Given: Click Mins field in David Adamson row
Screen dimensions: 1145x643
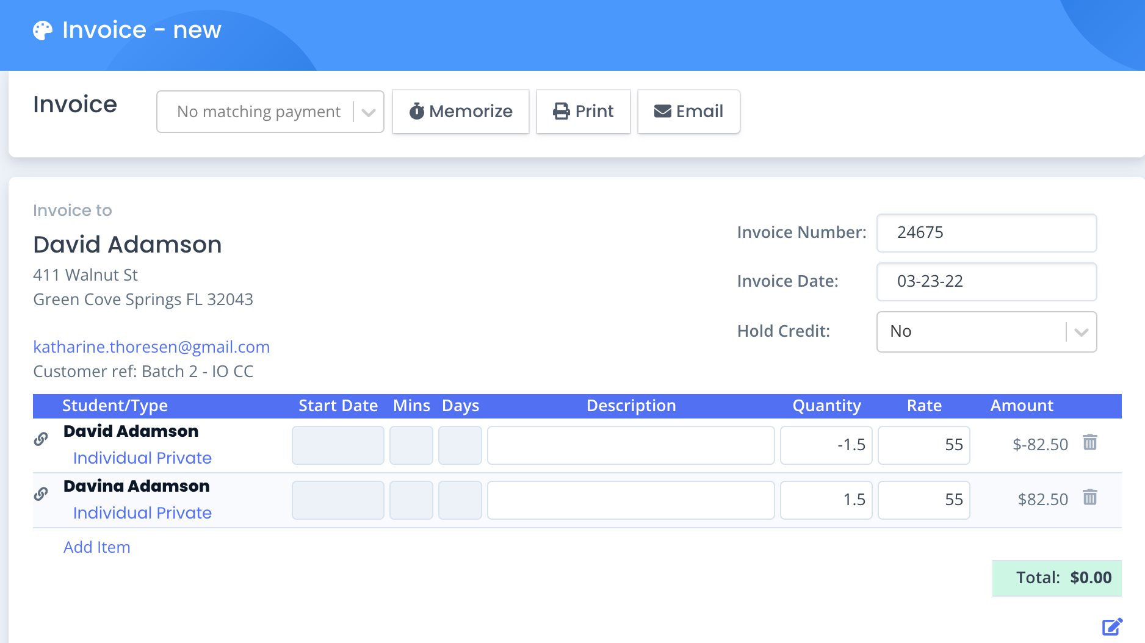Looking at the screenshot, I should pyautogui.click(x=411, y=445).
